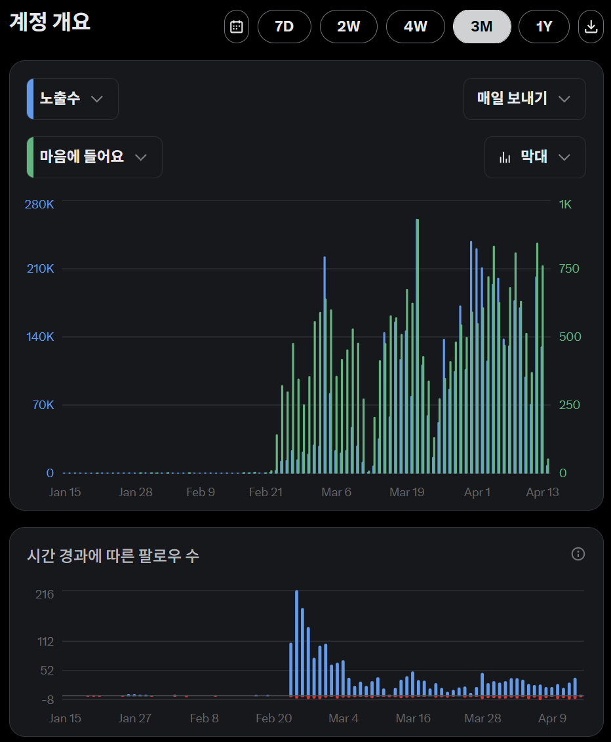Click the Apr 1 date label
Image resolution: width=611 pixels, height=742 pixels.
click(x=477, y=492)
